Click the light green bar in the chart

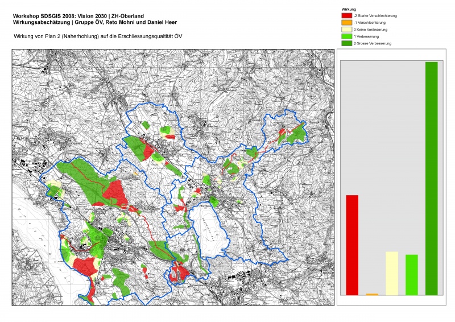click(x=411, y=275)
